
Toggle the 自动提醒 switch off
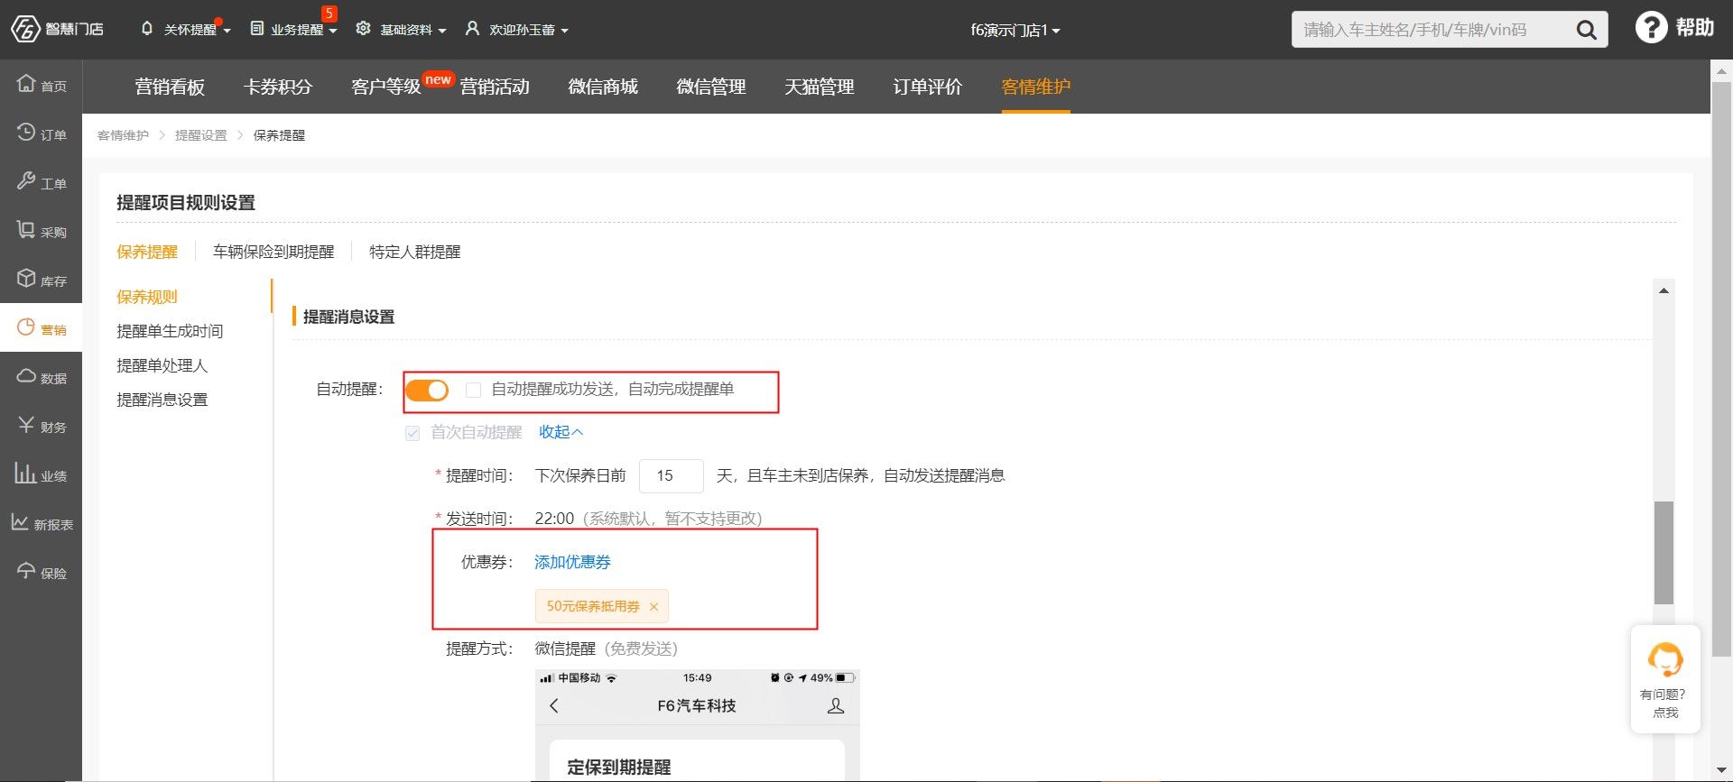[427, 391]
